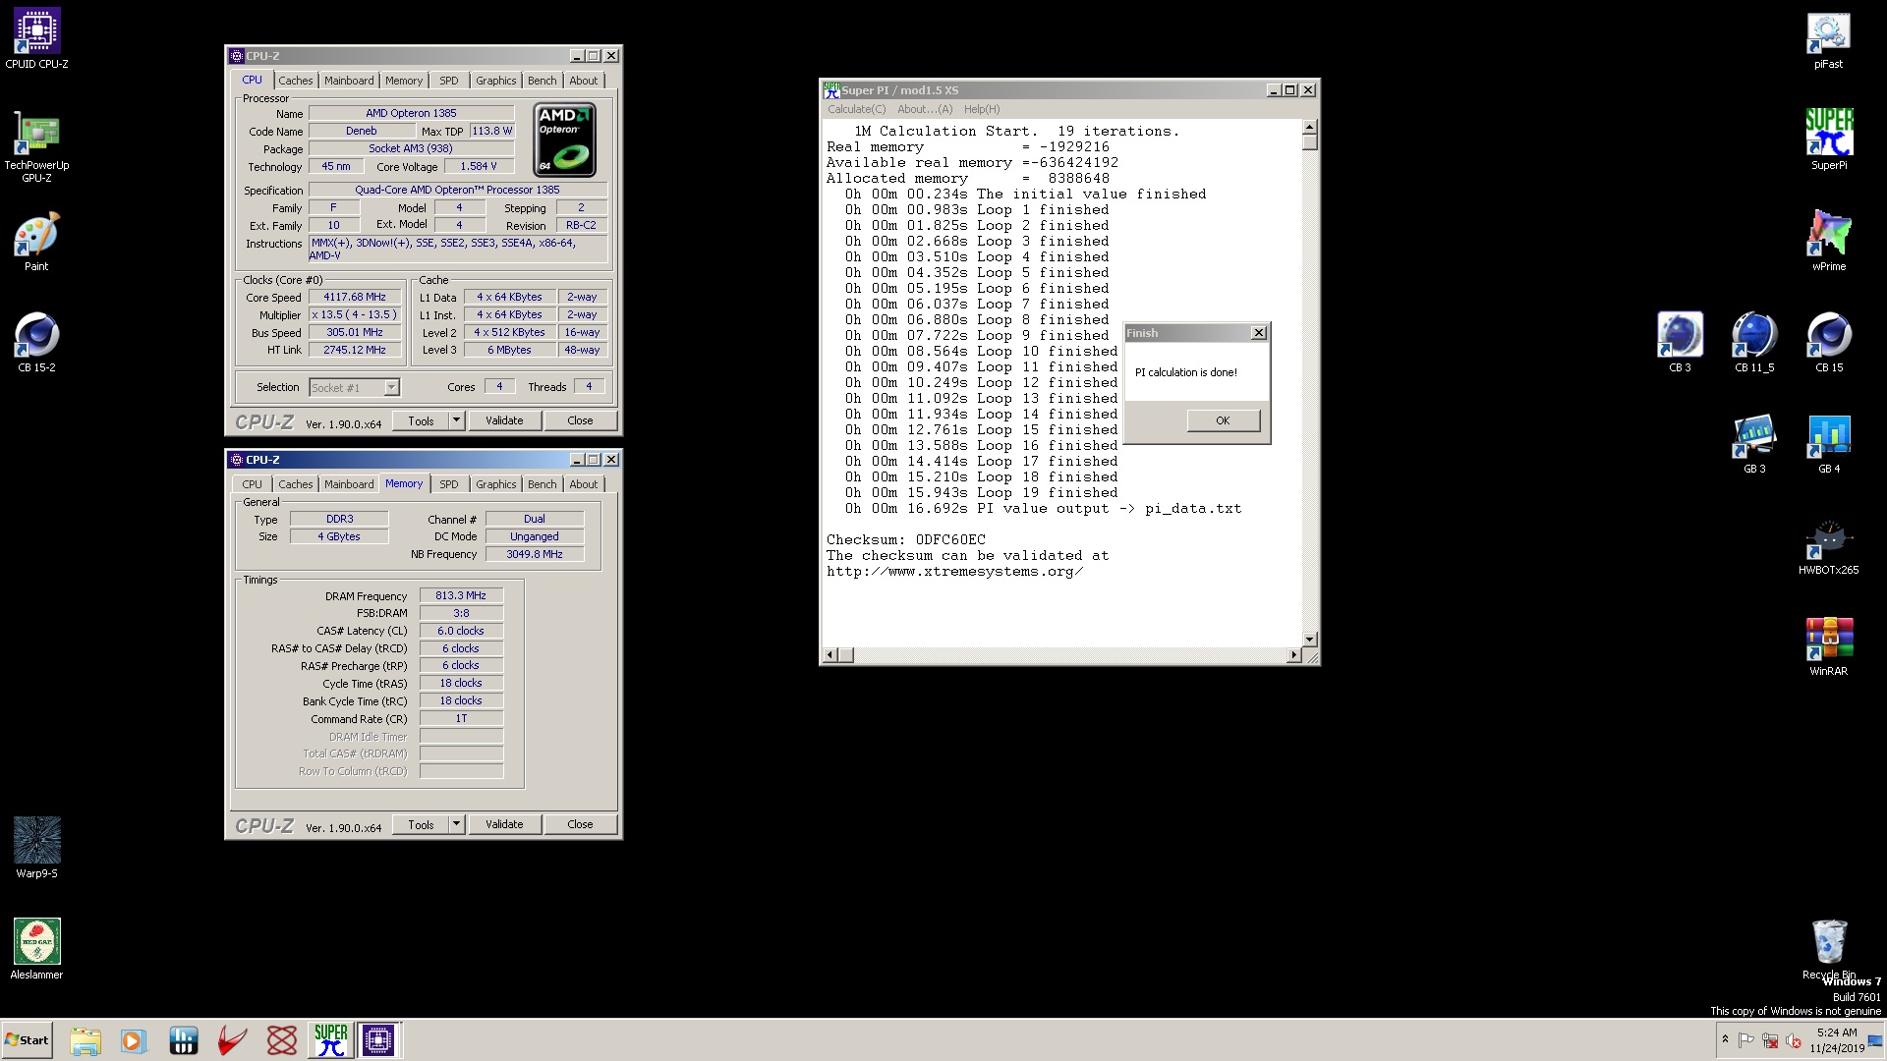
Task: Open the SuperPi desktop shortcut
Action: (x=1828, y=140)
